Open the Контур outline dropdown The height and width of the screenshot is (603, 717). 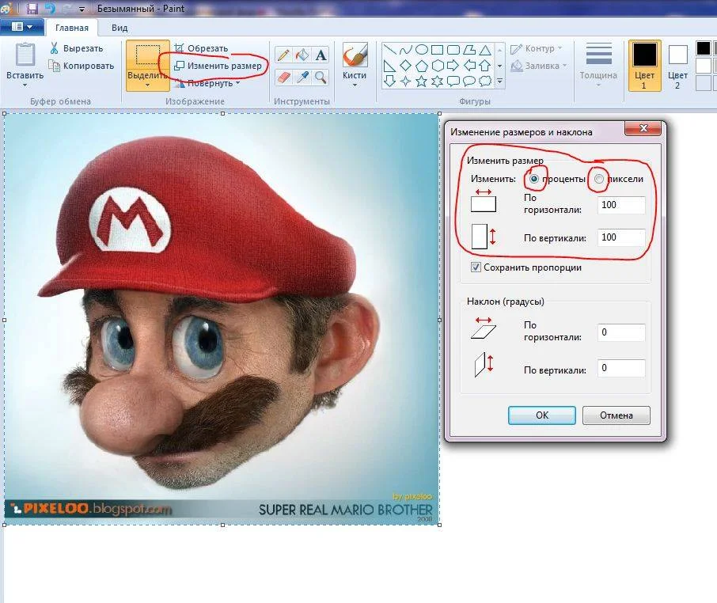(537, 48)
